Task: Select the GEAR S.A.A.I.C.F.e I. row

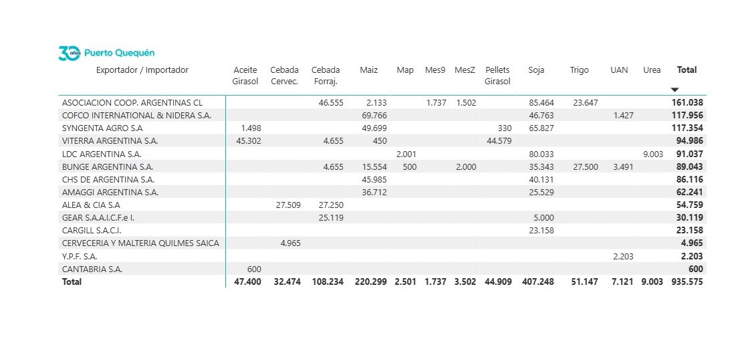Action: (382, 217)
